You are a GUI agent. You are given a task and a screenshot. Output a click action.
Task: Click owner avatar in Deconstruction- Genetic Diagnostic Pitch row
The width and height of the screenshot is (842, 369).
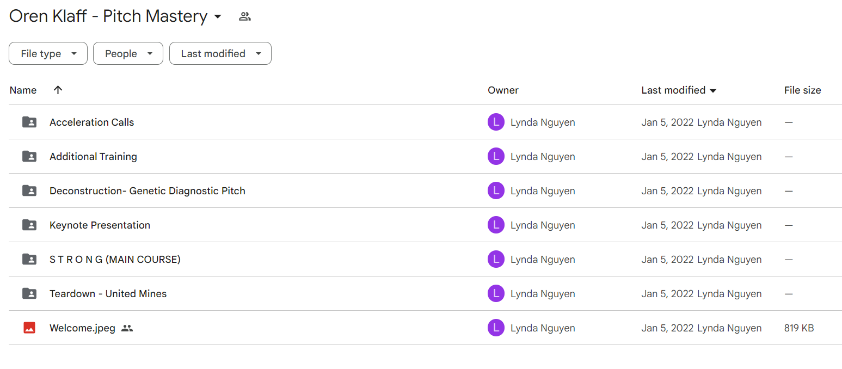point(496,190)
